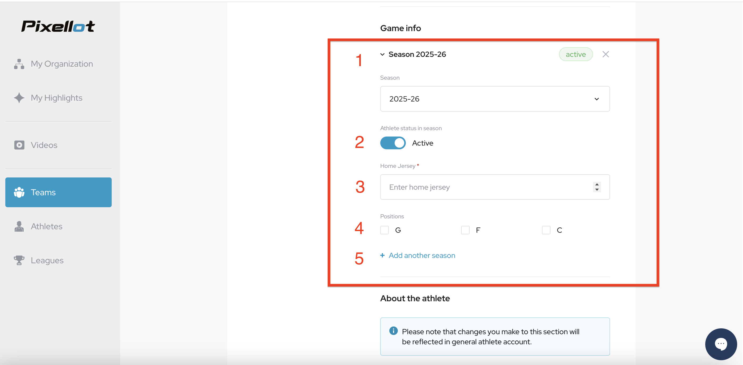Click the About the athlete heading
743x365 pixels.
[415, 298]
